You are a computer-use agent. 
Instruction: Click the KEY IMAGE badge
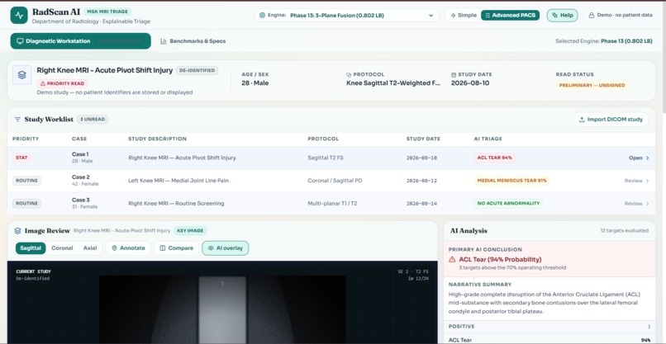click(x=190, y=231)
